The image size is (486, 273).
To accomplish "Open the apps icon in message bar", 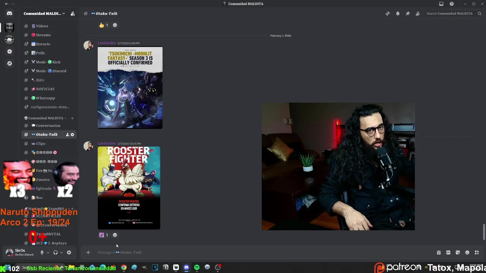I will [x=477, y=253].
